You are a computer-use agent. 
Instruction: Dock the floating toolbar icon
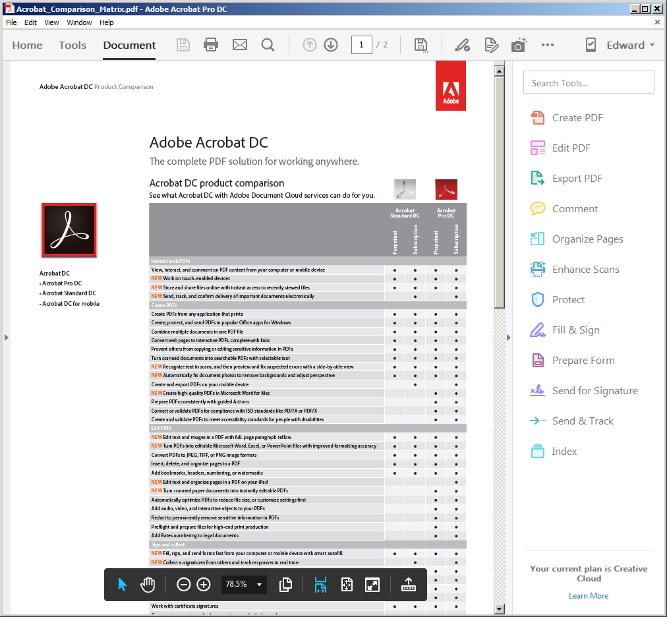pos(409,585)
